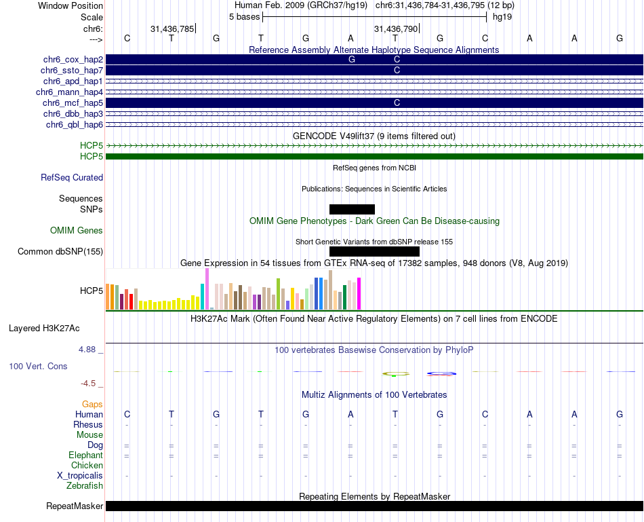Viewport: 644px width, 522px height.
Task: Click position marker 31,436,785 on ruler
Action: pos(172,29)
